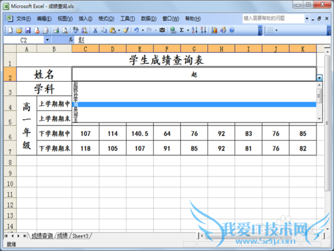Sort descending with Z-A icon
This screenshot has height=251, width=334.
point(203,30)
